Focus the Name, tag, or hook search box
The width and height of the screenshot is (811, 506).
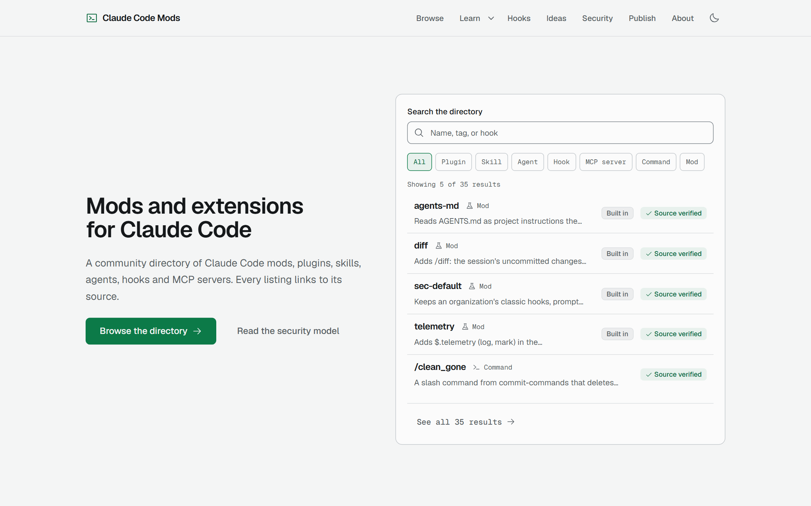pos(560,133)
